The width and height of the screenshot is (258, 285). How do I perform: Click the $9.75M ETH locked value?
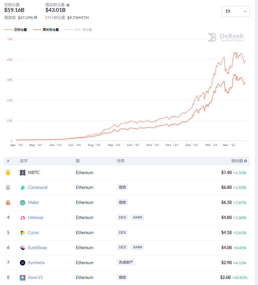pyautogui.click(x=78, y=18)
